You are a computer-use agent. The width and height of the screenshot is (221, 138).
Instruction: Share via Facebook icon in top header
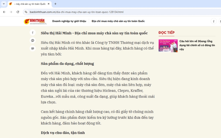(214, 21)
